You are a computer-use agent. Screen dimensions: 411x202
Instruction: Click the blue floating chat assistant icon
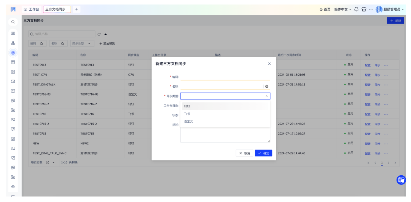pos(401,180)
